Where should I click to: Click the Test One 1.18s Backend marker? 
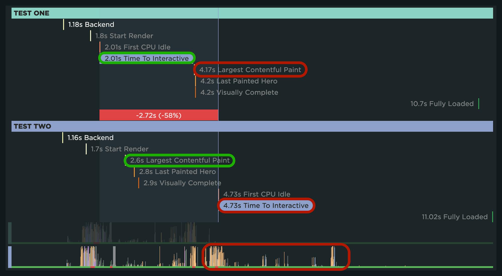91,25
